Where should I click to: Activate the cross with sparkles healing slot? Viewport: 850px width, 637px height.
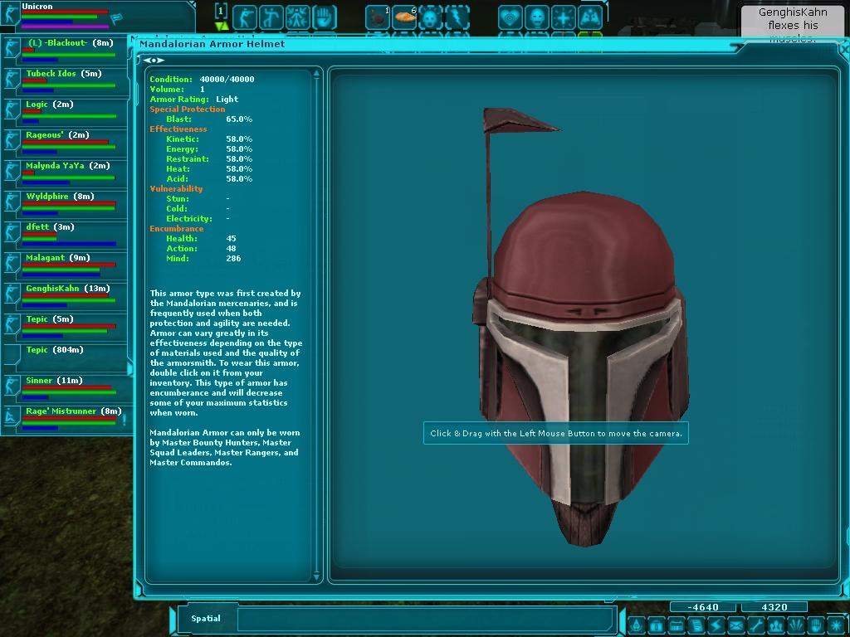(x=564, y=17)
